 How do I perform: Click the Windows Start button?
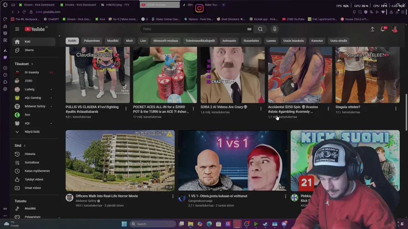[124, 224]
